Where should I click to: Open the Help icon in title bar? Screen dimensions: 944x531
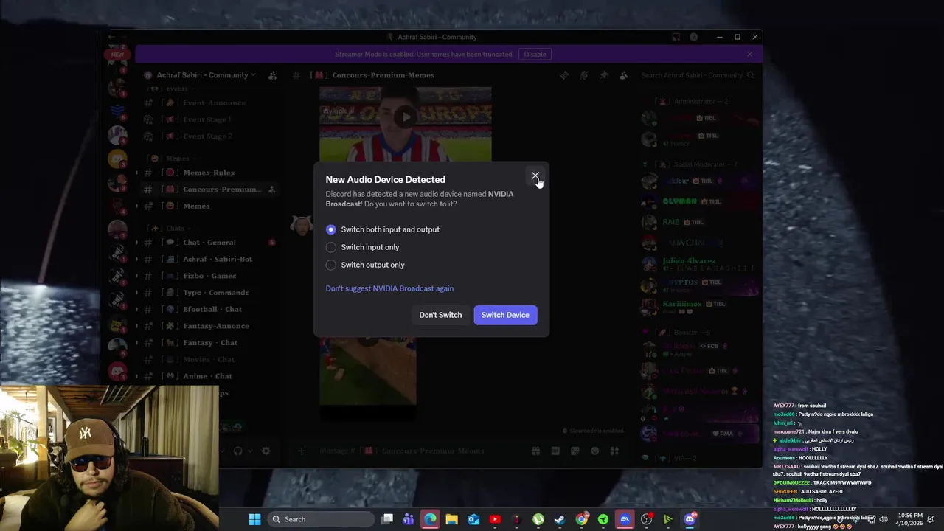coord(694,37)
